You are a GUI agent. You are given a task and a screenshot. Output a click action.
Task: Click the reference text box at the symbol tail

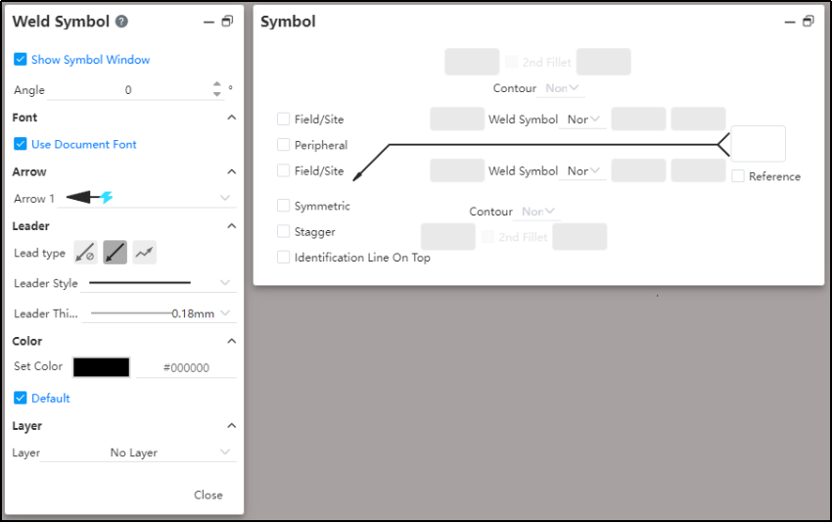758,144
